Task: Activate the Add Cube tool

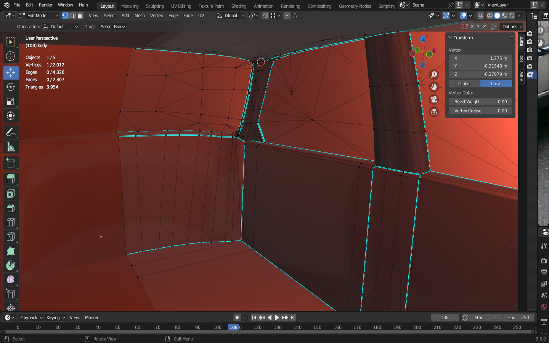Action: click(11, 163)
